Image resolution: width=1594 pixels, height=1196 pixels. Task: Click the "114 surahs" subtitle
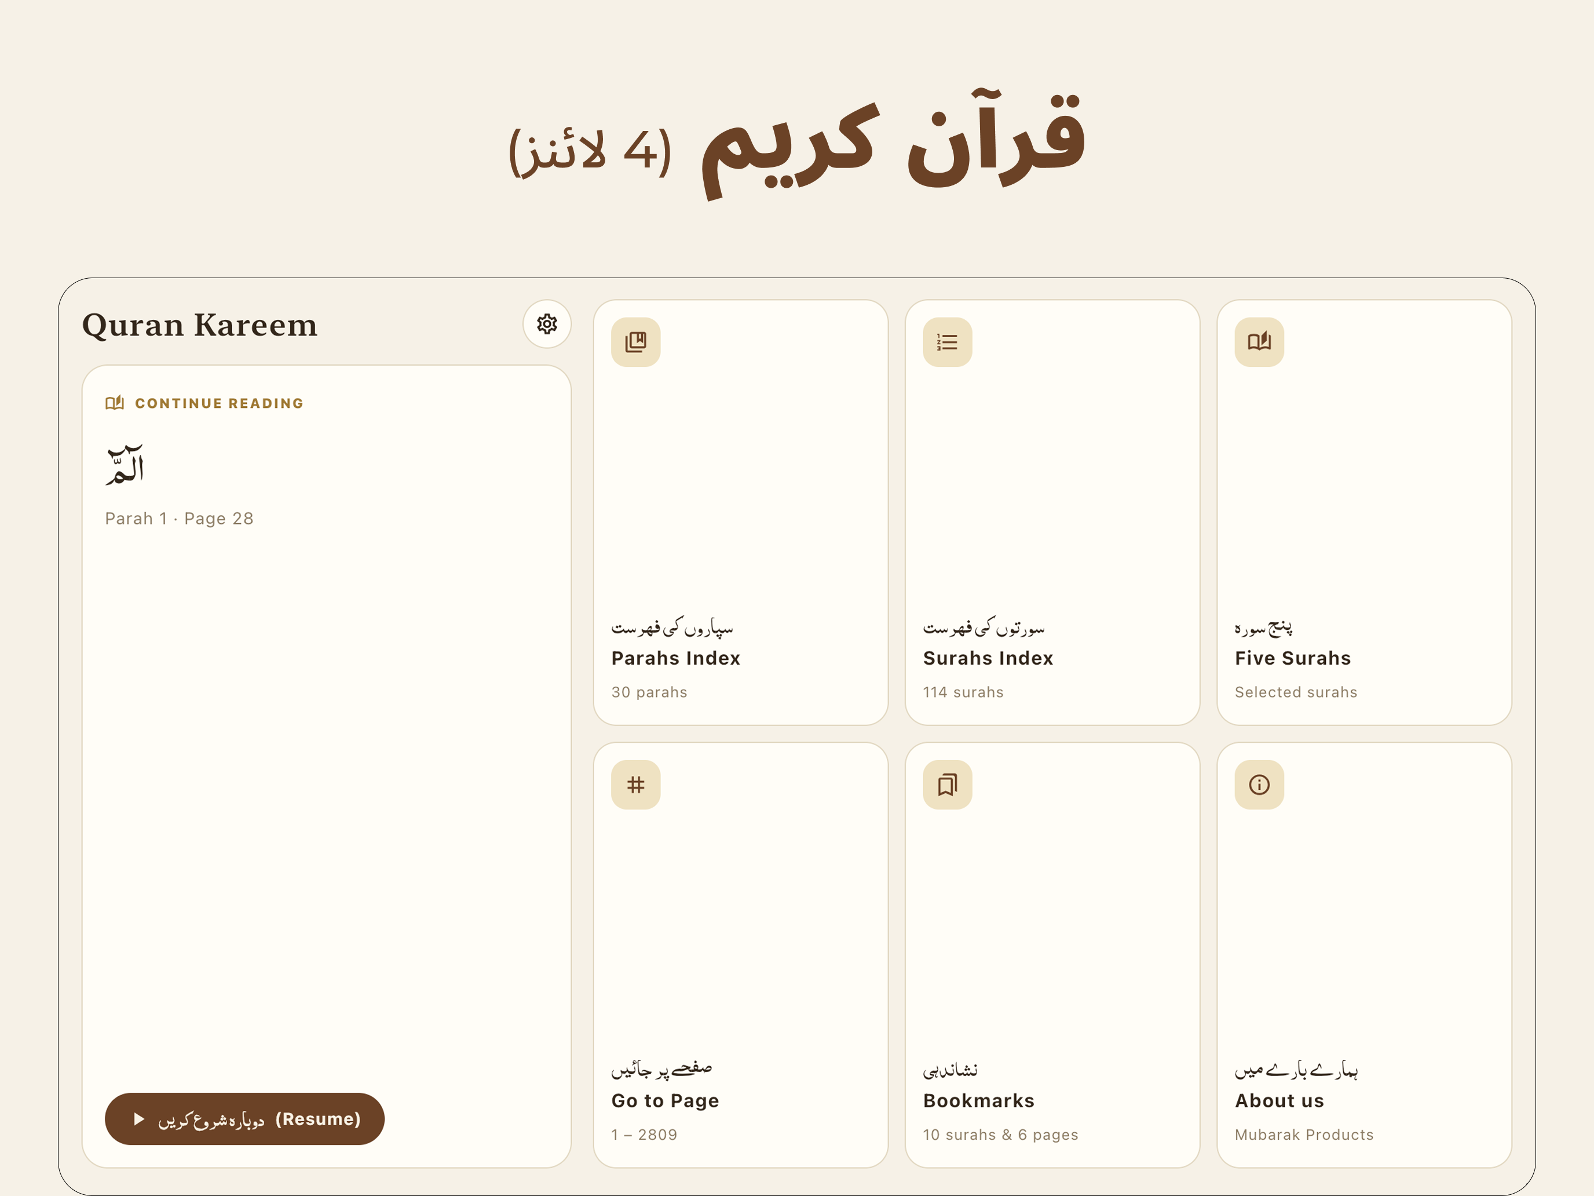coord(963,692)
